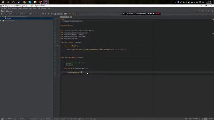
Task: Open taskbar search magnifier
Action: (8, 2)
